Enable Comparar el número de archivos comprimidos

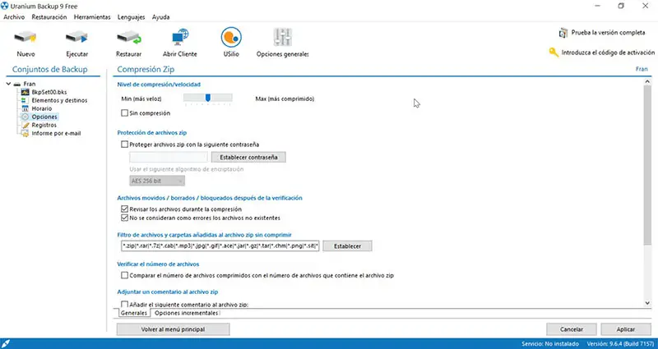pos(124,276)
